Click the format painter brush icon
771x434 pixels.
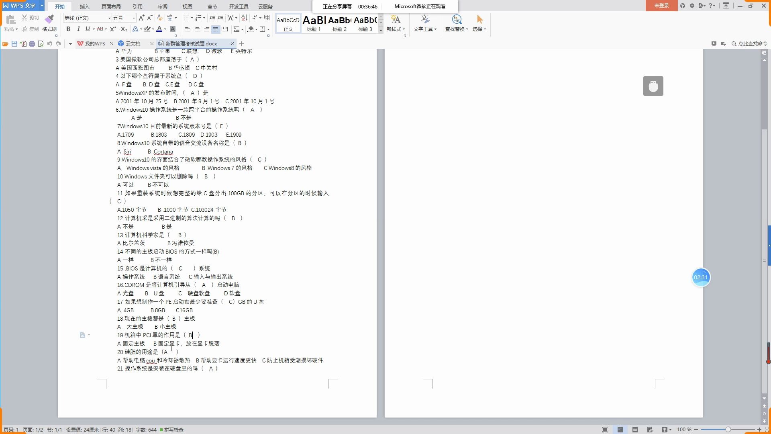pyautogui.click(x=49, y=19)
